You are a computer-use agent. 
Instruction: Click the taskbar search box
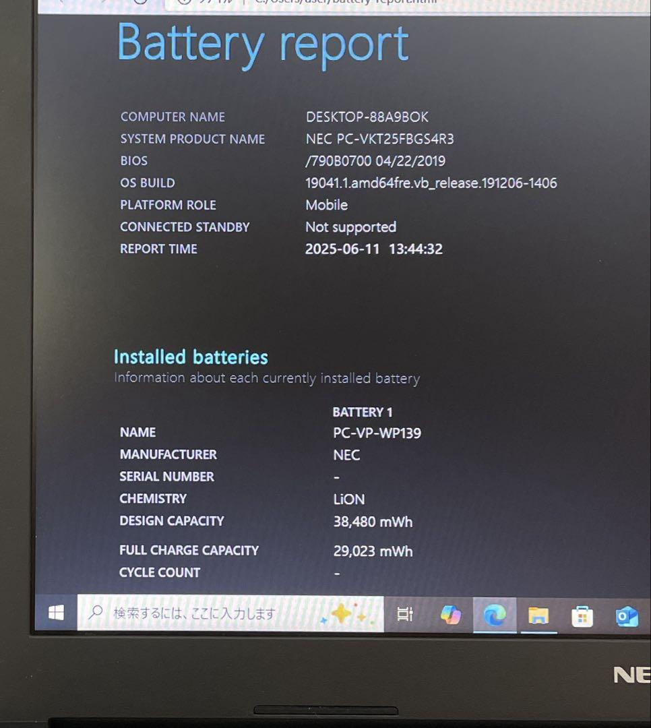coord(230,613)
